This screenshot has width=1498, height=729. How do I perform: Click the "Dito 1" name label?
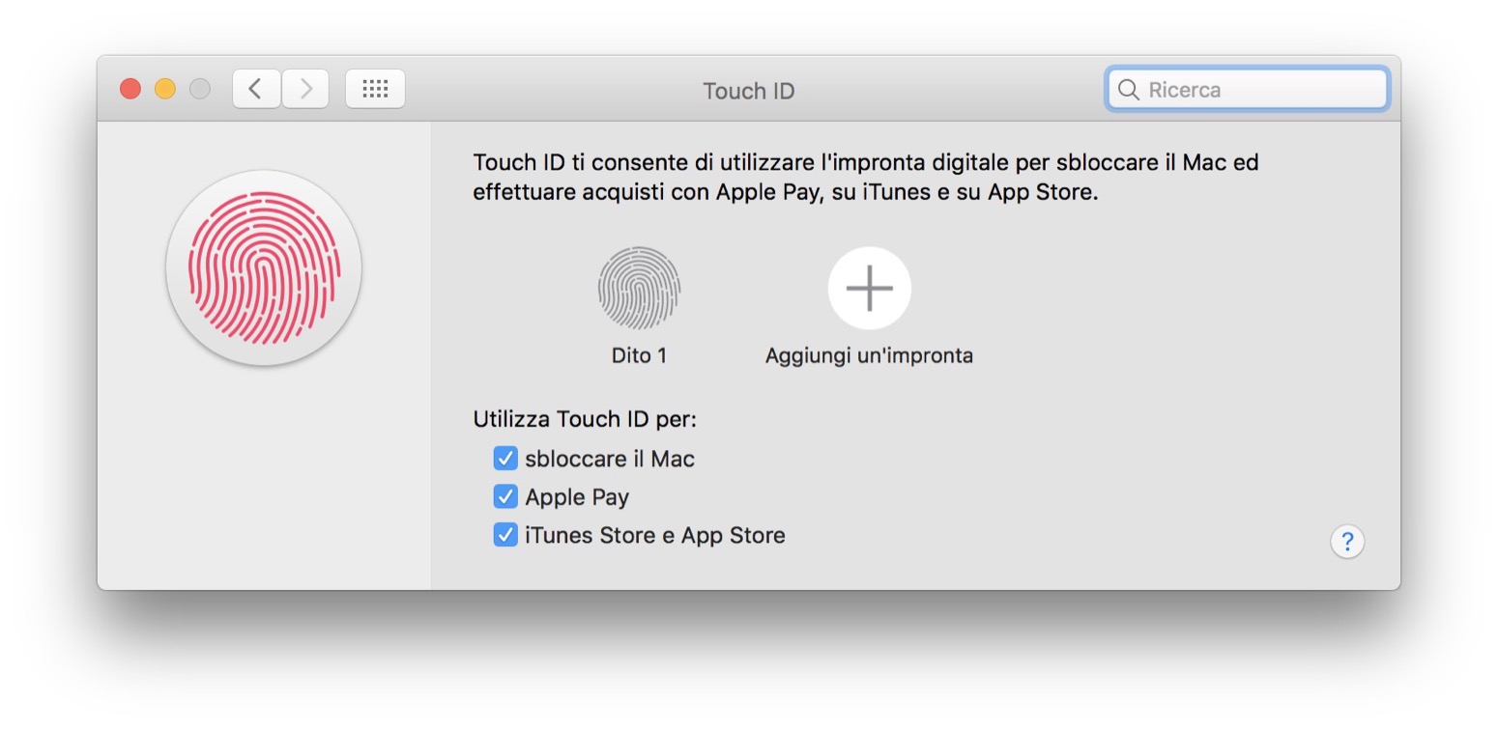639,355
